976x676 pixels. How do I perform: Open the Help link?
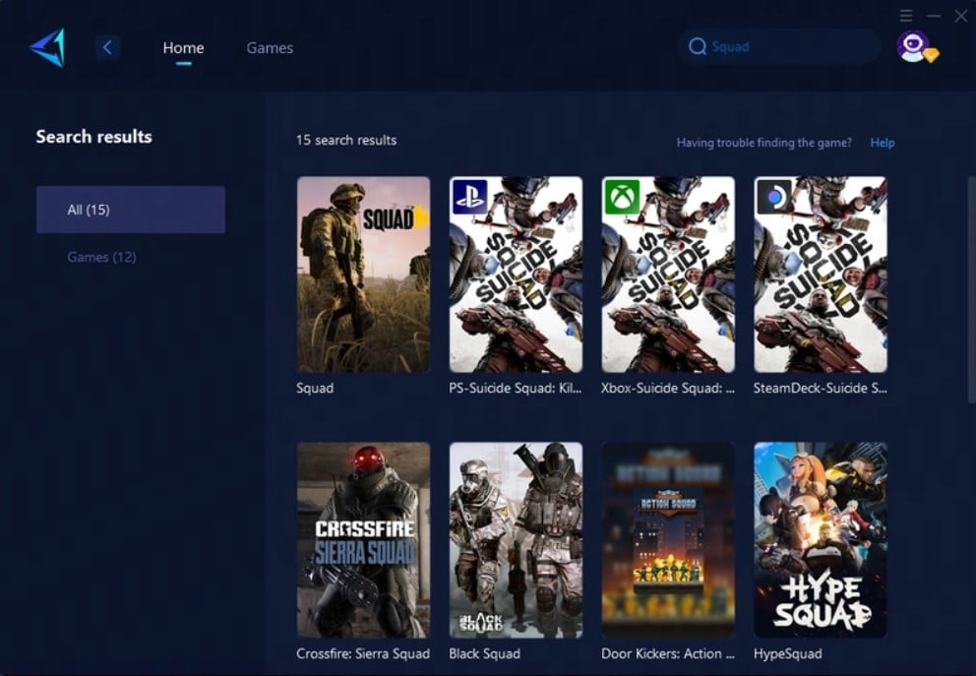tap(883, 143)
